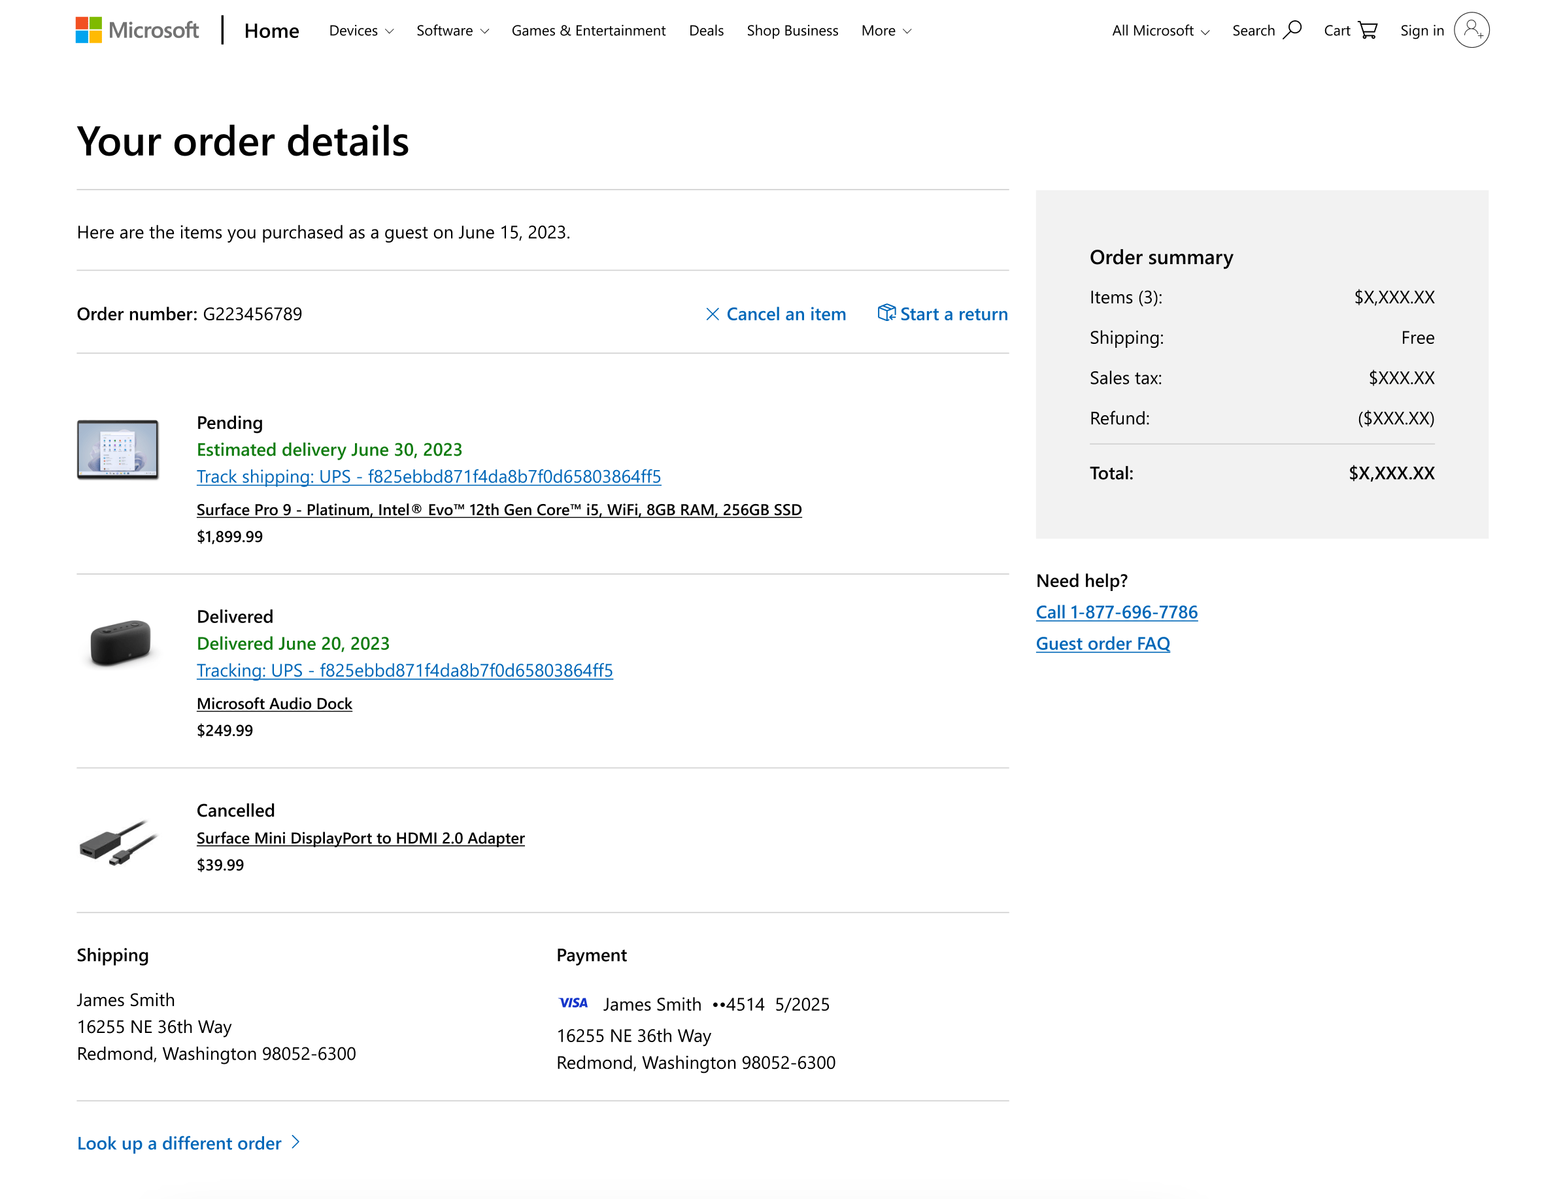Expand the Look up a different order chevron
This screenshot has height=1199, width=1565.
pyautogui.click(x=294, y=1143)
